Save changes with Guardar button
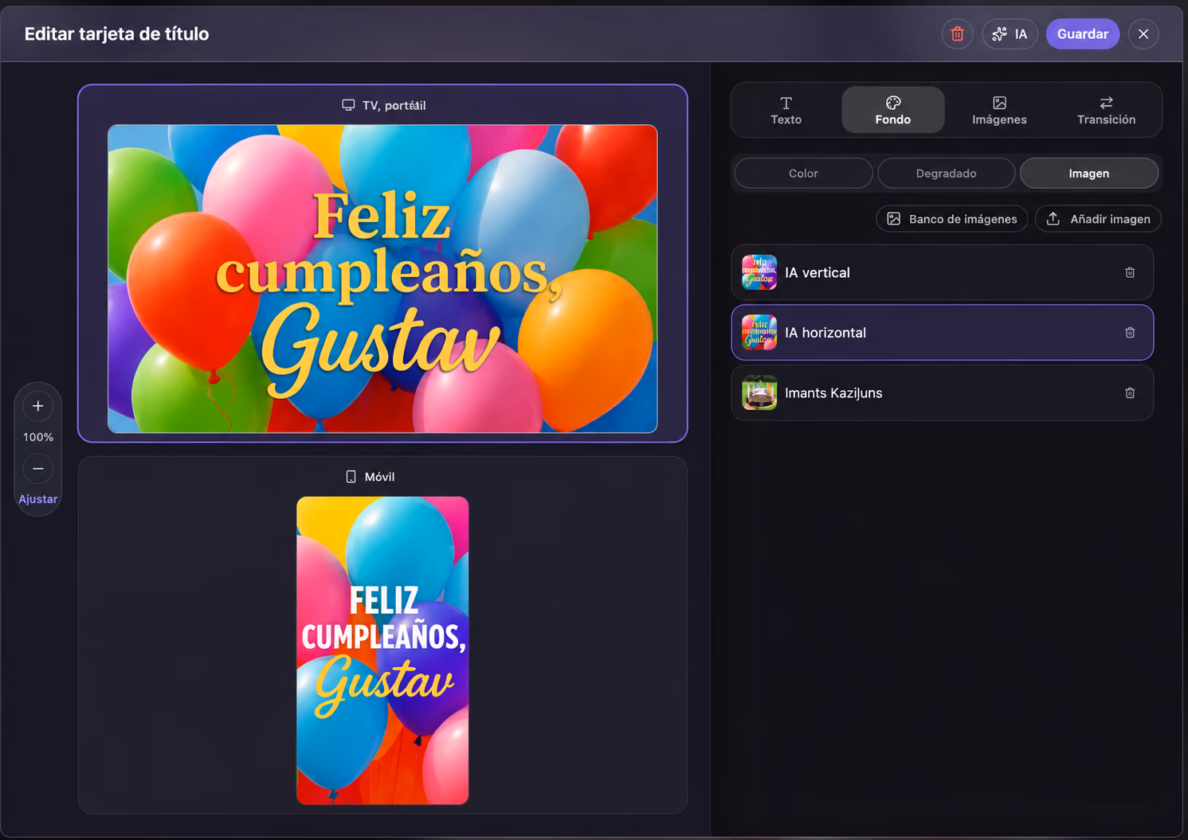1188x840 pixels. (x=1082, y=34)
